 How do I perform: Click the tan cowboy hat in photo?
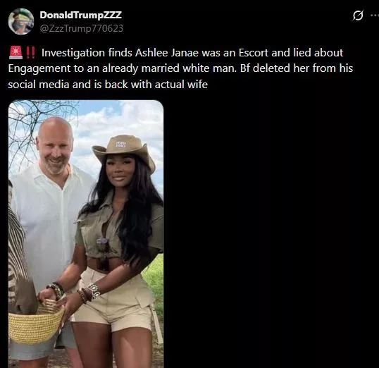tap(124, 150)
